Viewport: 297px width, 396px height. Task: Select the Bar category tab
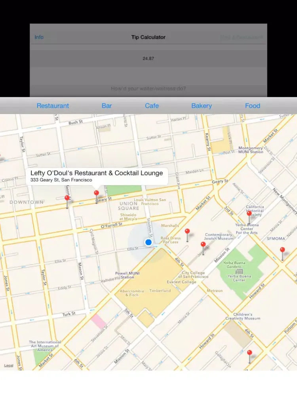pos(107,106)
